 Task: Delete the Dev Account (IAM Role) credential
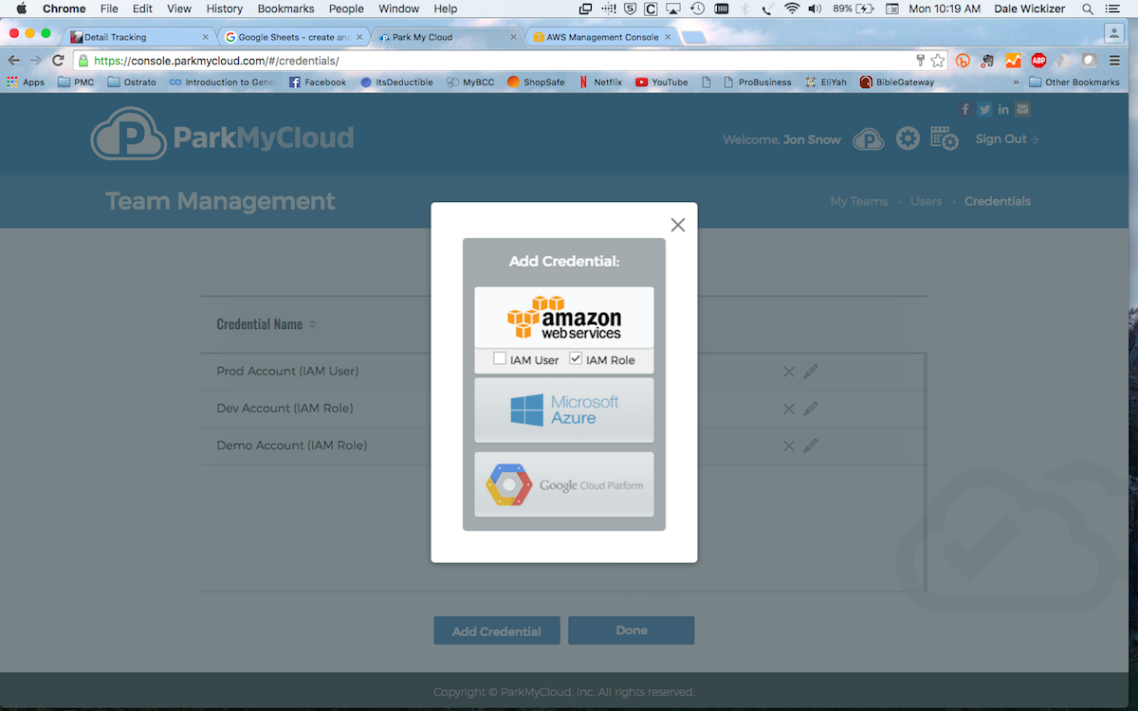click(789, 409)
